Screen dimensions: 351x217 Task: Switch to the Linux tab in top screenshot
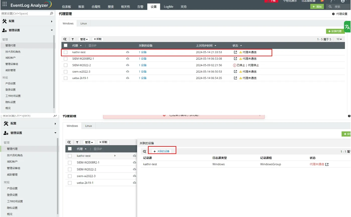pos(83,24)
